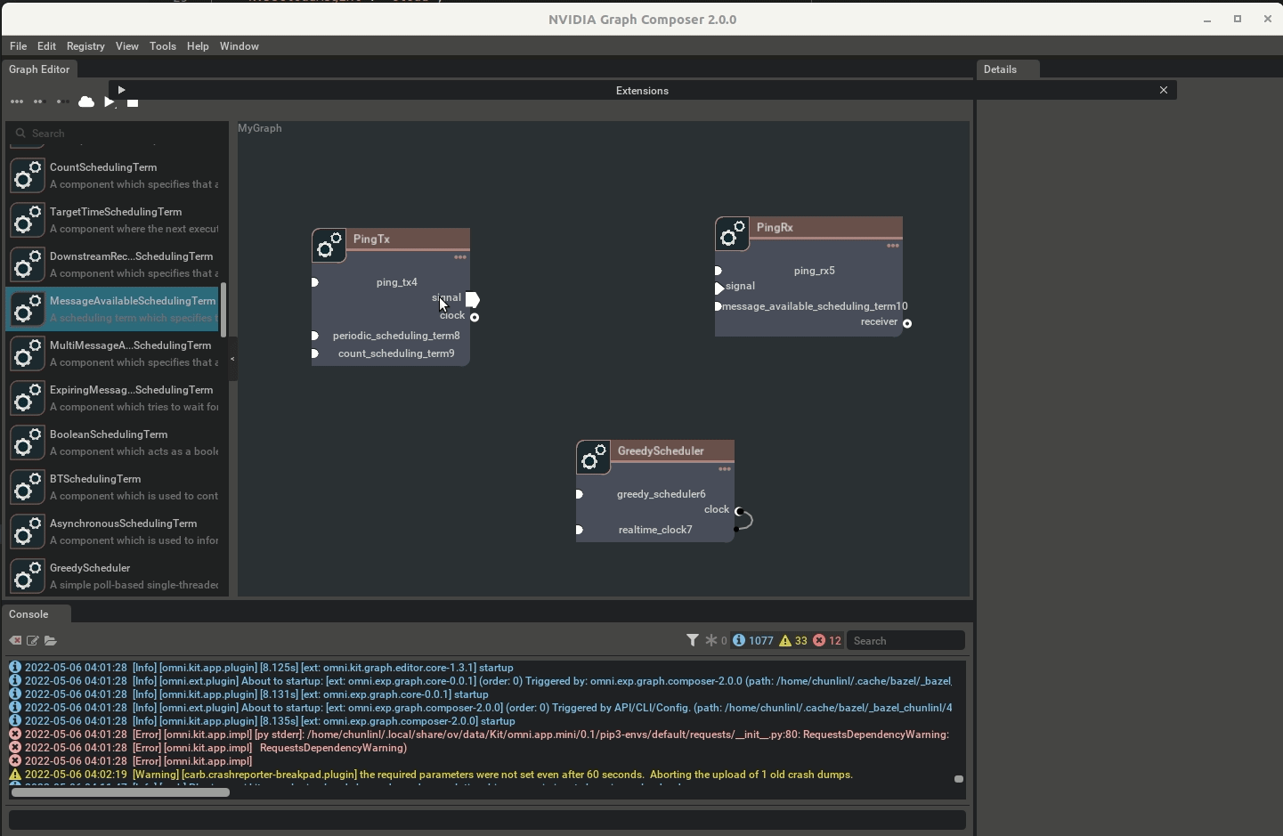Click the console Search input field

coord(905,641)
